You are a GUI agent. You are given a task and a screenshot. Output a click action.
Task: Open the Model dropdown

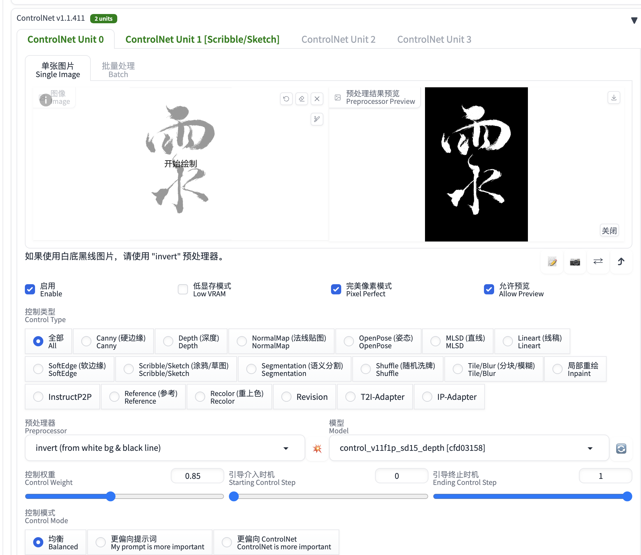tap(469, 448)
